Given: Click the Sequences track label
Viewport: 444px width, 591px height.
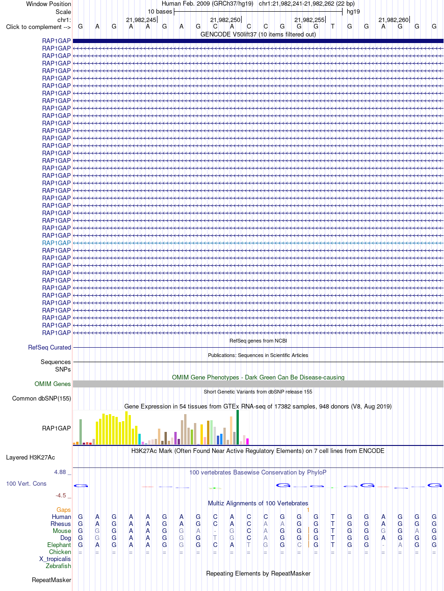Looking at the screenshot, I should (x=56, y=362).
